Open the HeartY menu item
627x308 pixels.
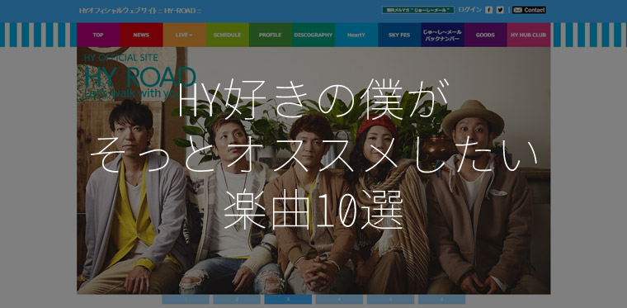tap(356, 35)
